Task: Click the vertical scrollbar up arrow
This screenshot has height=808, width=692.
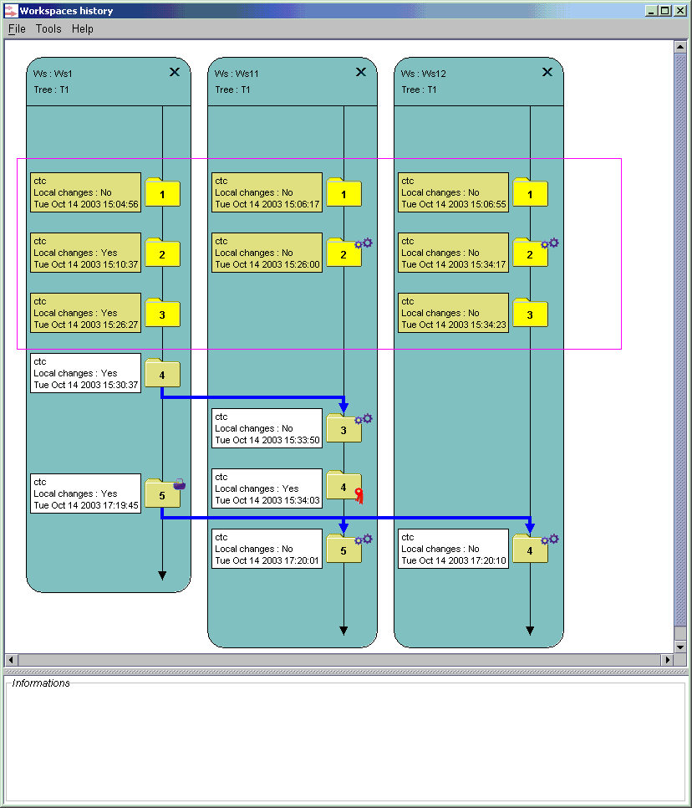Action: coord(679,47)
